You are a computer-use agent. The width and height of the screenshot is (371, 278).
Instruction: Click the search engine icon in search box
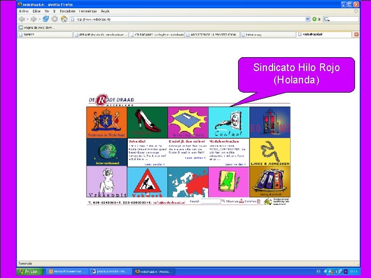(327, 20)
